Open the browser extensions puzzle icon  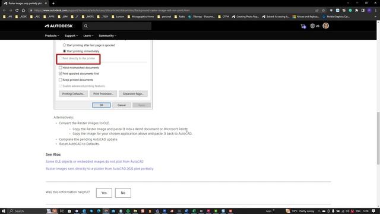[x=356, y=11]
